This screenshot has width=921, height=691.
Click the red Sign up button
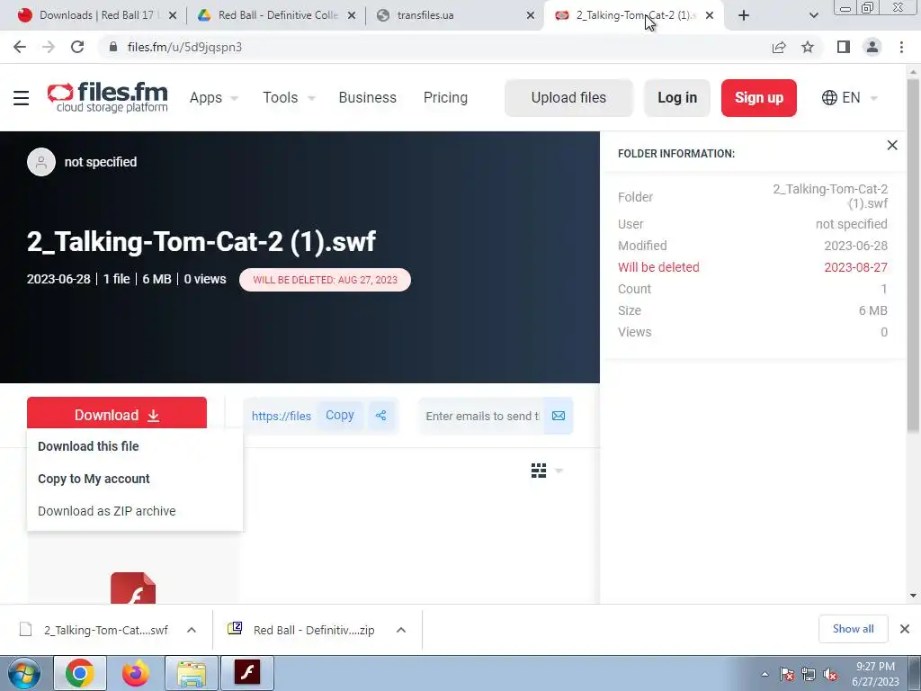759,97
